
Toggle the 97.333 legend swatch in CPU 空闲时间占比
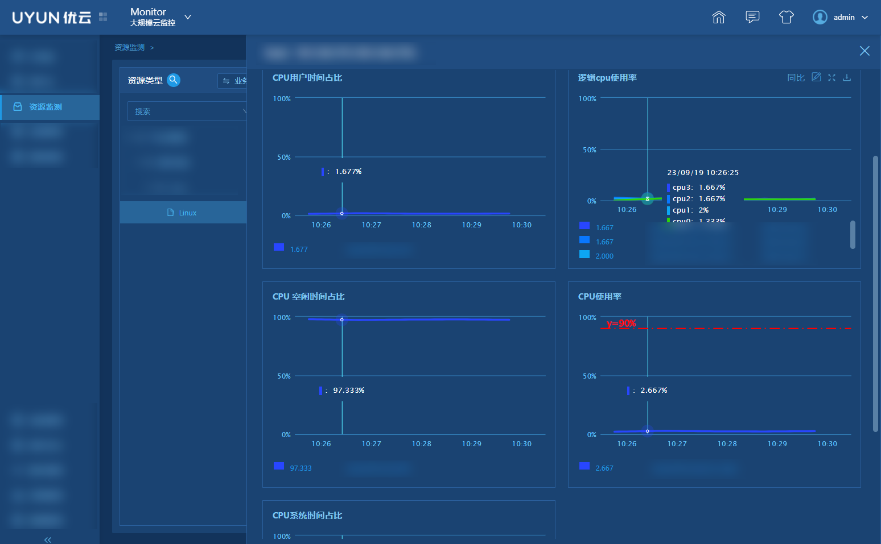pos(279,466)
